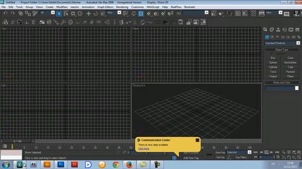Image resolution: width=302 pixels, height=169 pixels.
Task: Collapse the Object Type rollout
Action: pos(282,50)
